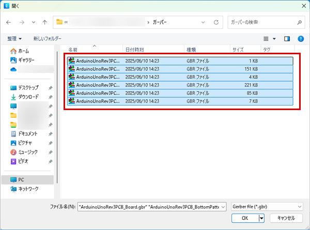
Task: Open デスクトップ in quick access
Action: click(24, 88)
